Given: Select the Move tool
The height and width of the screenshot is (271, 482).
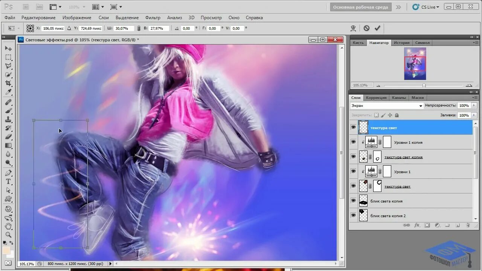Looking at the screenshot, I should pyautogui.click(x=8, y=49).
